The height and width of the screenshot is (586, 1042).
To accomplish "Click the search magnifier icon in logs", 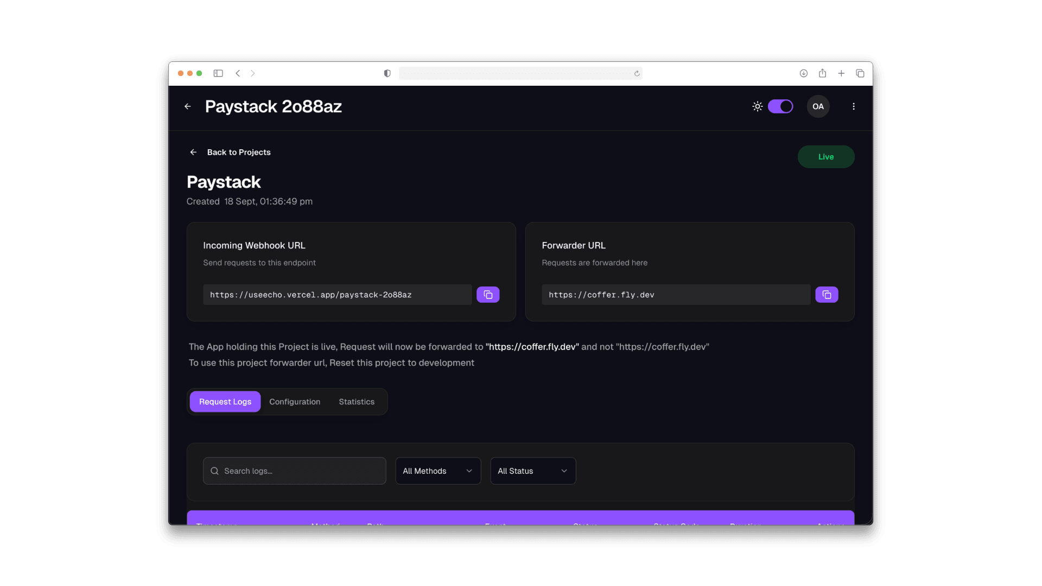I will click(x=214, y=471).
